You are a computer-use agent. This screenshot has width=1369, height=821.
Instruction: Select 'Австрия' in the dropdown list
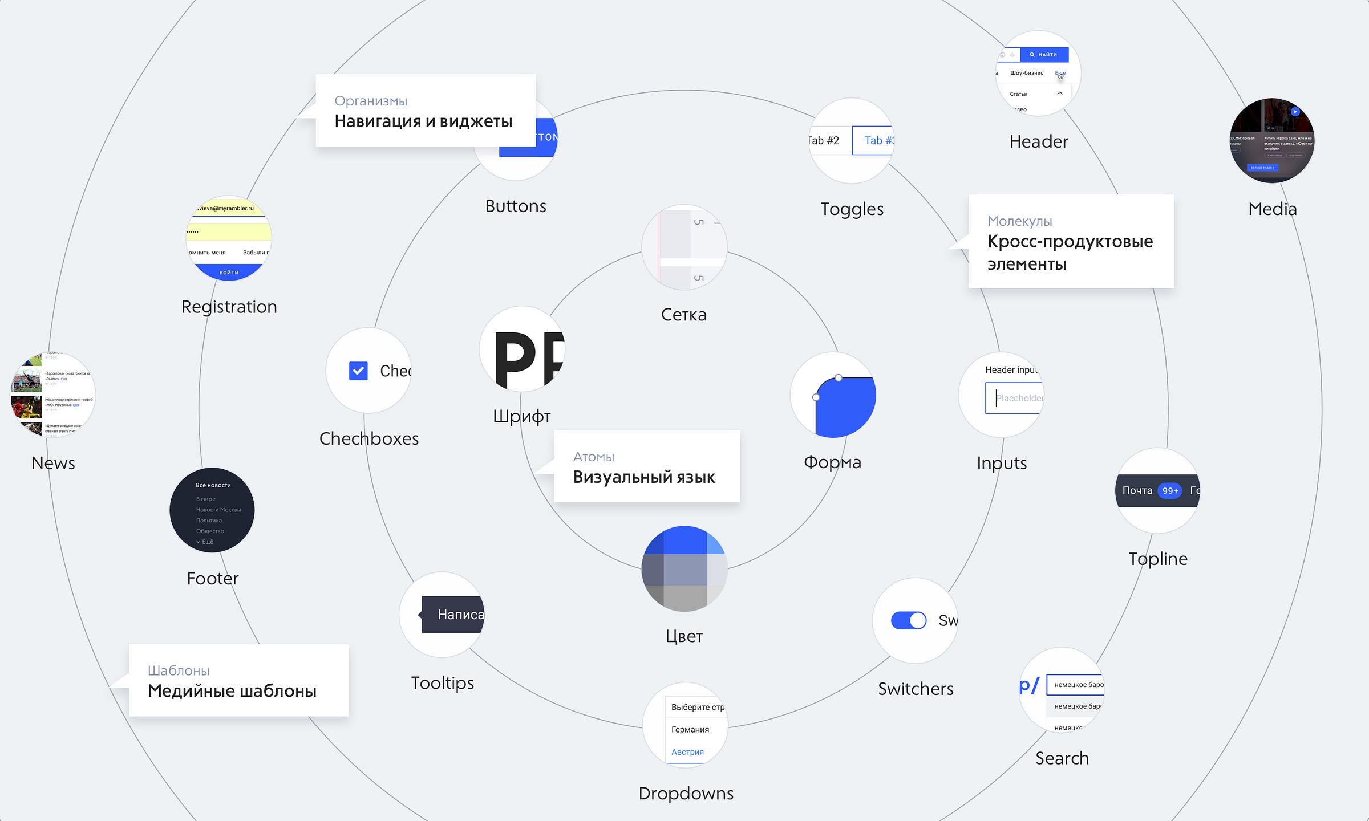(687, 752)
